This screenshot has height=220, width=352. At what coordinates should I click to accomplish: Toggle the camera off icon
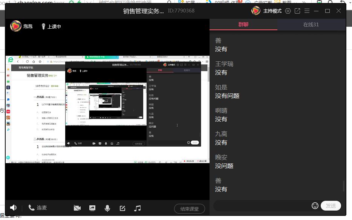point(77,208)
